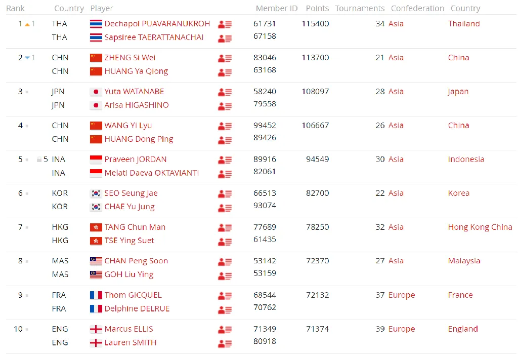This screenshot has width=518, height=356.
Task: Open profile card icon for Dechapol PUAVARANUKROH
Action: coord(225,24)
